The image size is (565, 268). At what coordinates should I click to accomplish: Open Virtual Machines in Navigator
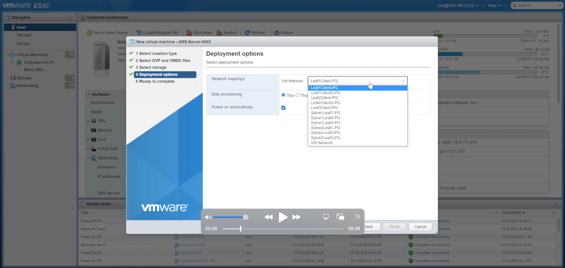(x=32, y=55)
